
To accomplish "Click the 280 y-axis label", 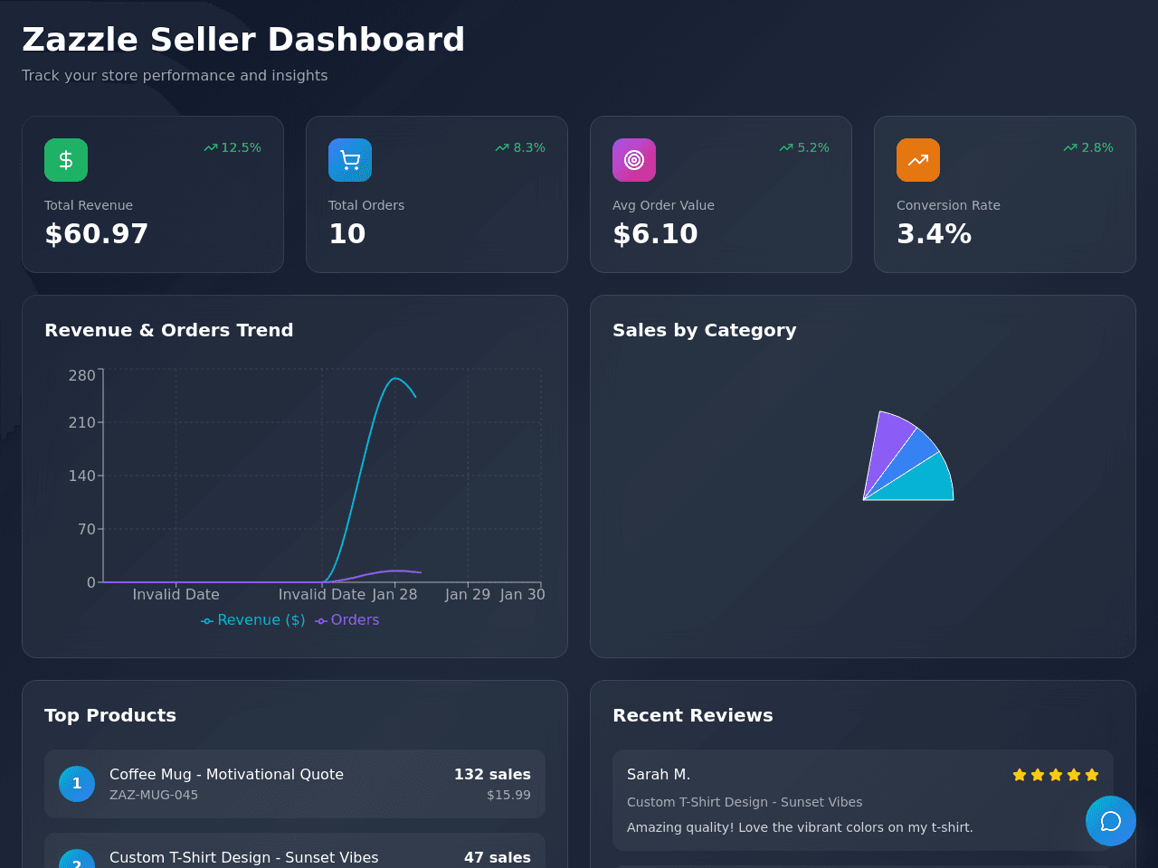I will pos(81,375).
